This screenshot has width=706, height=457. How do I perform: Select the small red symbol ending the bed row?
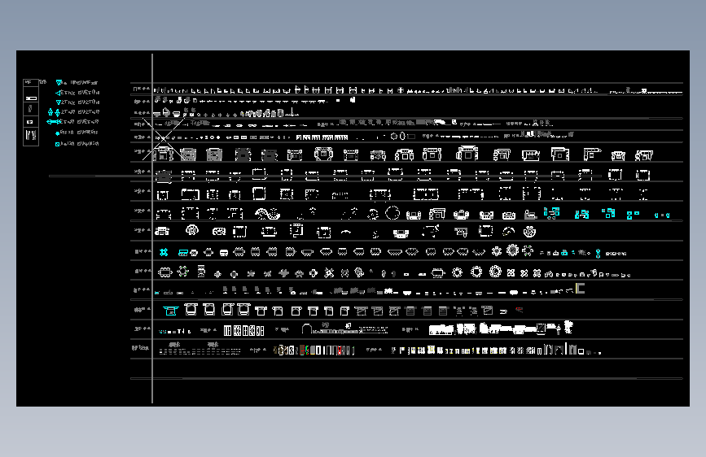click(x=520, y=310)
